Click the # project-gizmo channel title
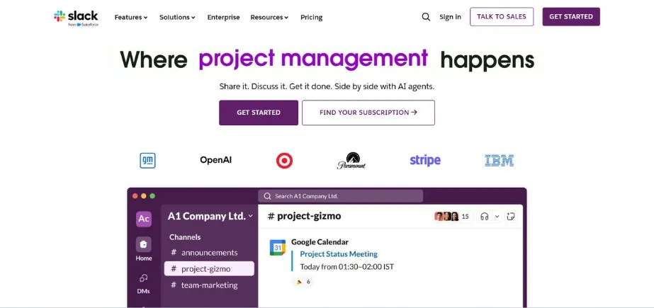 pyautogui.click(x=305, y=216)
